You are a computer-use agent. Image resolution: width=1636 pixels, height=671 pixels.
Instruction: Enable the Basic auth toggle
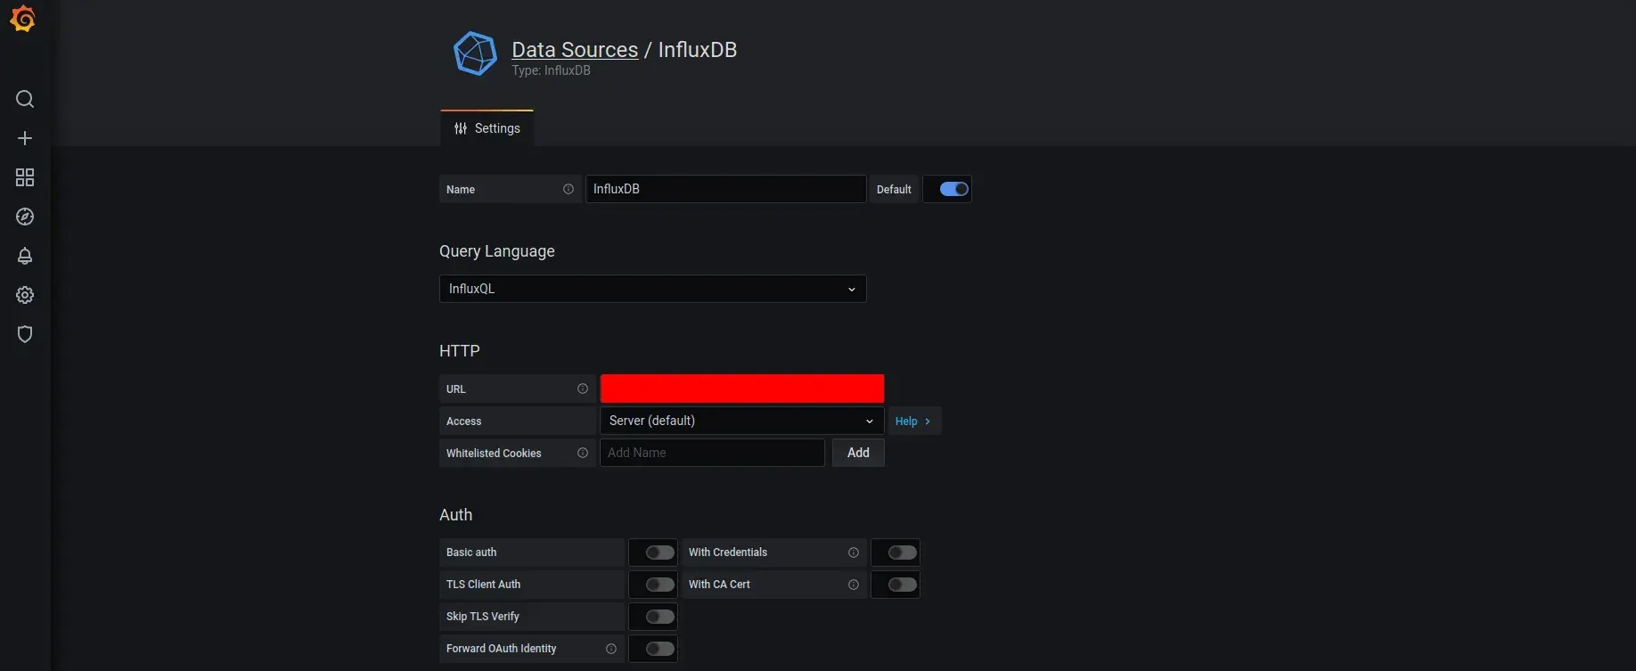[x=659, y=552]
